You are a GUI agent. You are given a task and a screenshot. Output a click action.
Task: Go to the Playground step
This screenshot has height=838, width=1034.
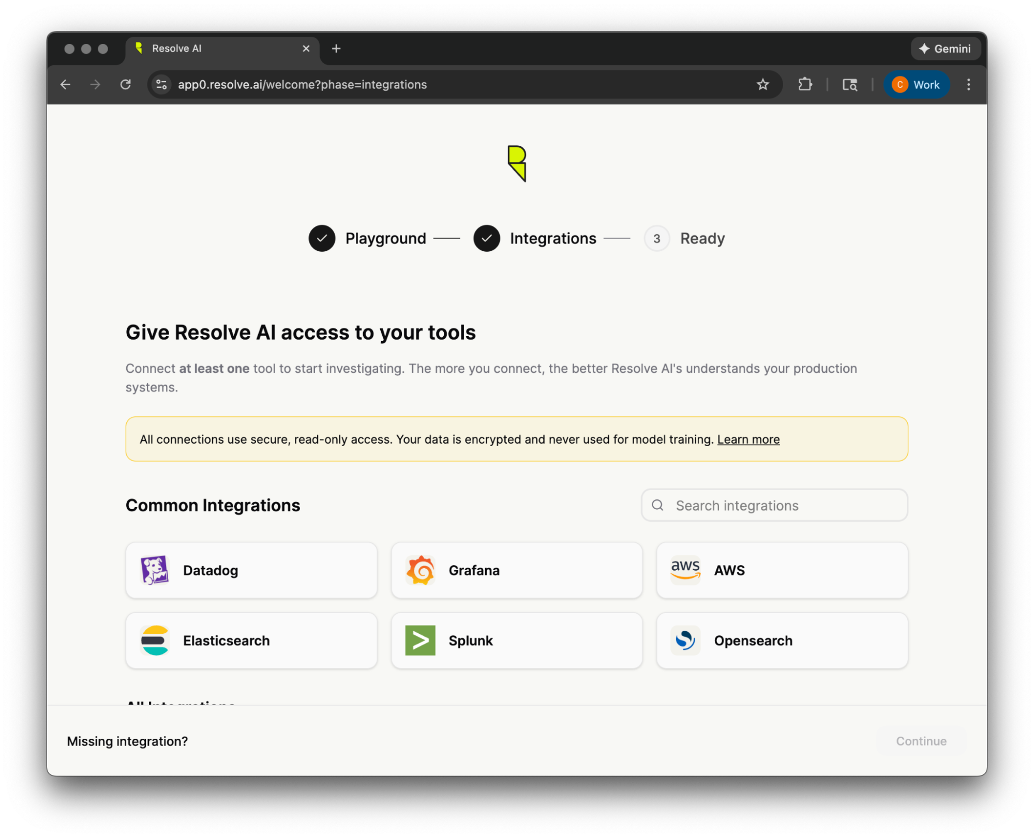tap(367, 238)
